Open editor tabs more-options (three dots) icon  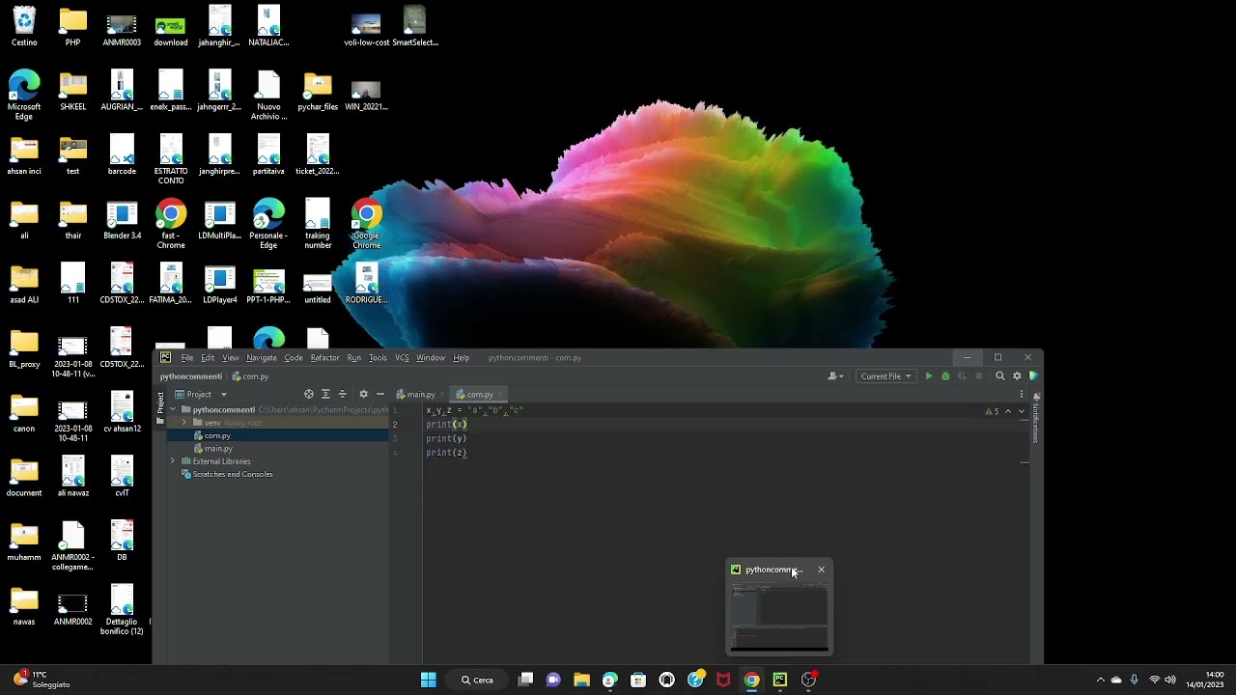click(x=1022, y=394)
